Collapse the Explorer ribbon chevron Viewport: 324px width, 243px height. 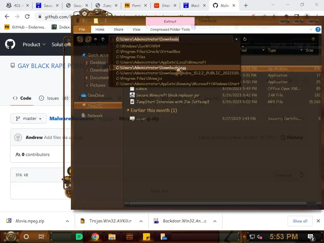click(x=311, y=29)
